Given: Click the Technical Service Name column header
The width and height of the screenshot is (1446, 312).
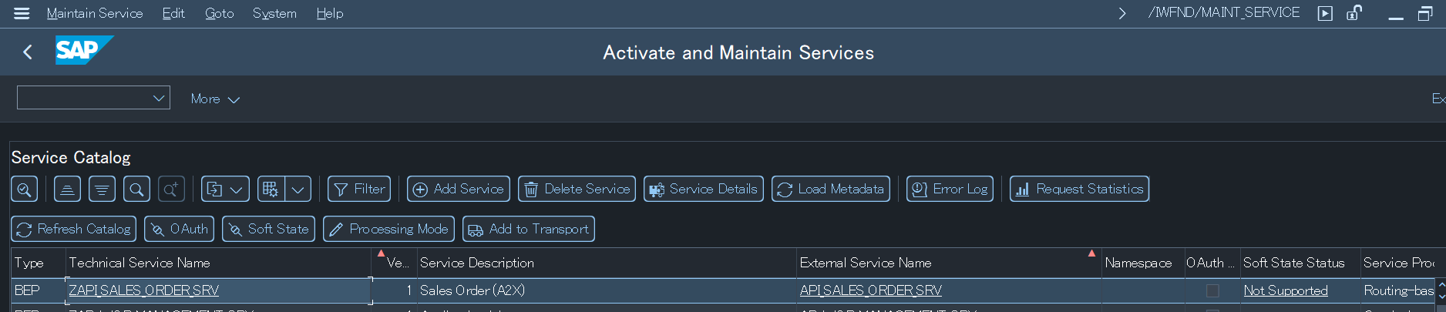Looking at the screenshot, I should point(219,263).
